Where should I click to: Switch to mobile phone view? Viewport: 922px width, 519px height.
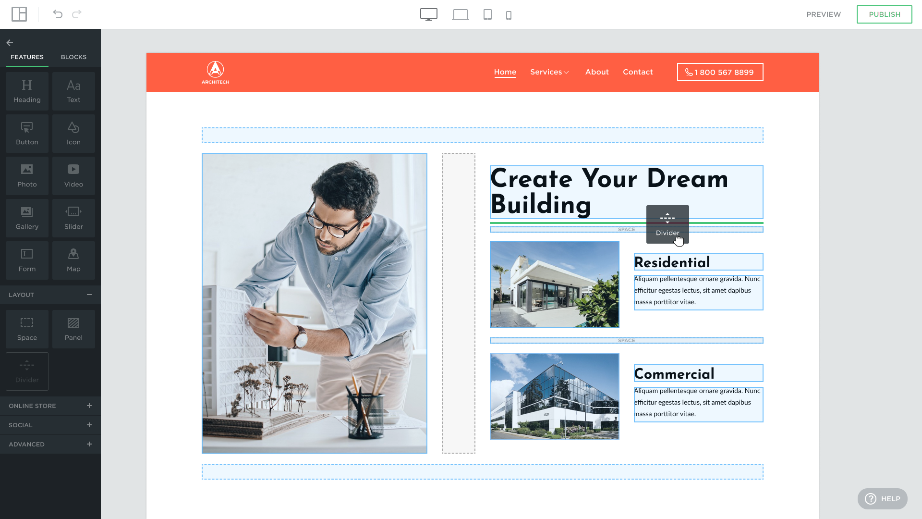tap(509, 15)
